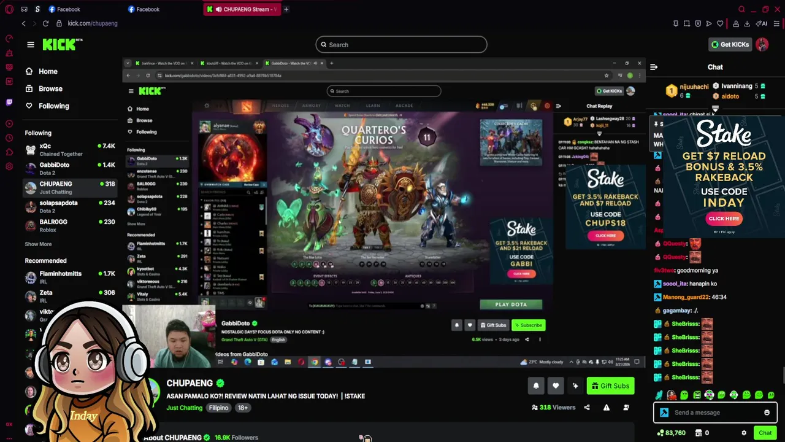Open the Opera AI assistant
The image size is (785, 442).
point(762,23)
